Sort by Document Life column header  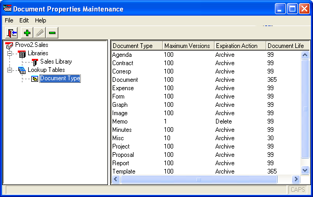[x=287, y=46]
